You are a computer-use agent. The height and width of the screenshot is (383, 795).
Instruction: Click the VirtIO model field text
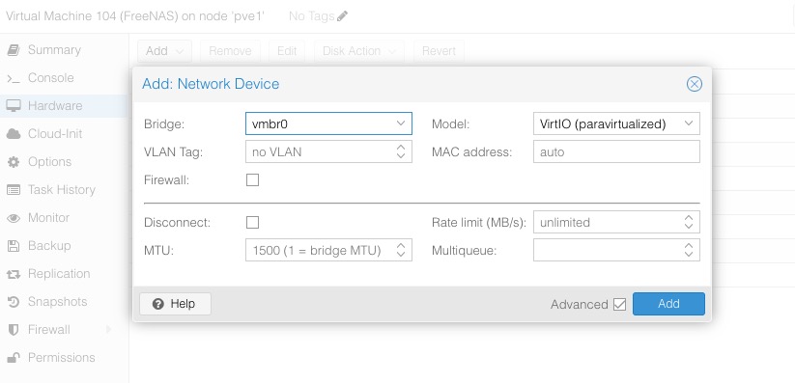pos(603,123)
